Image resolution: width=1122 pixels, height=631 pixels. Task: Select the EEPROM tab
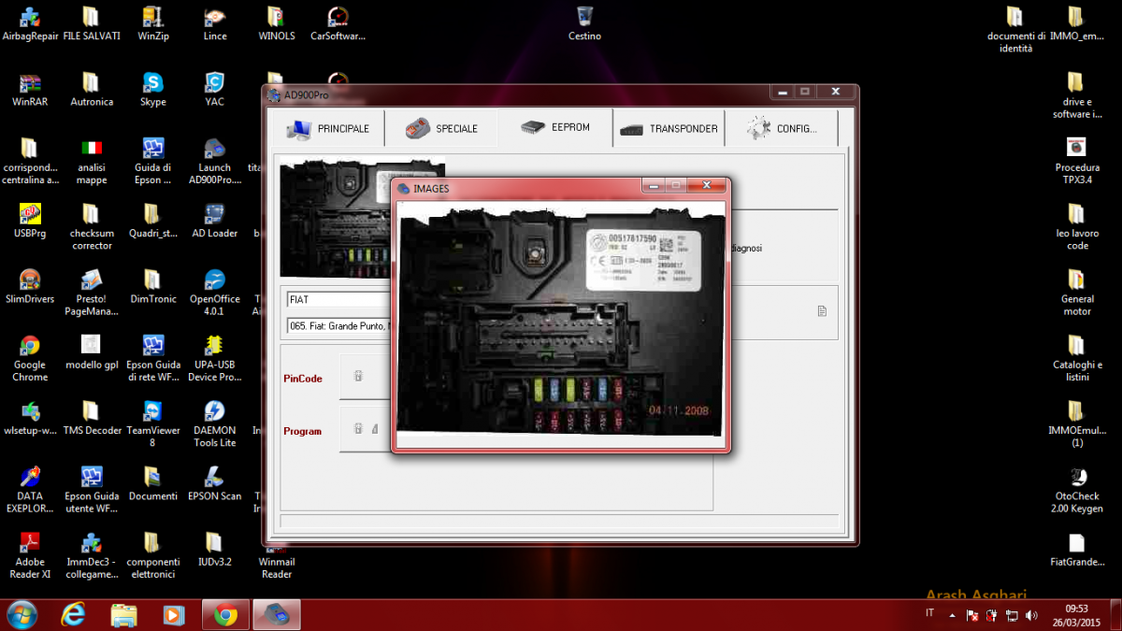coord(555,127)
